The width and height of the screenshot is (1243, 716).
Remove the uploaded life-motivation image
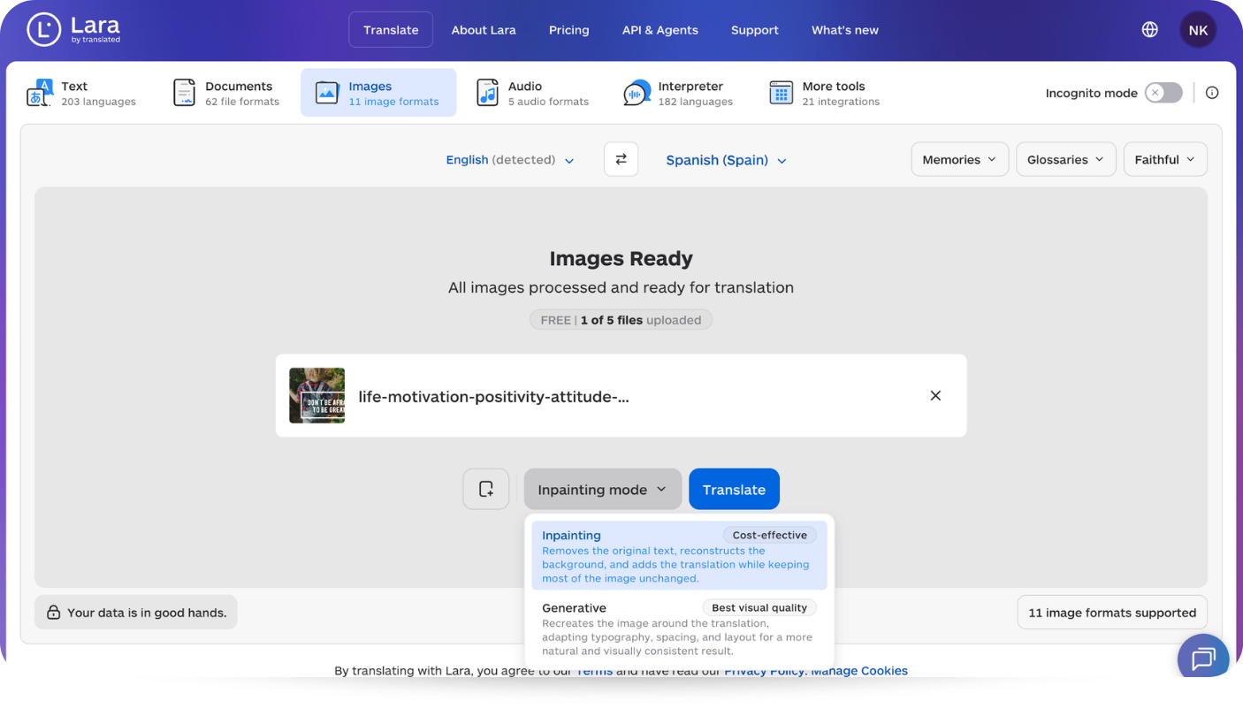tap(935, 396)
